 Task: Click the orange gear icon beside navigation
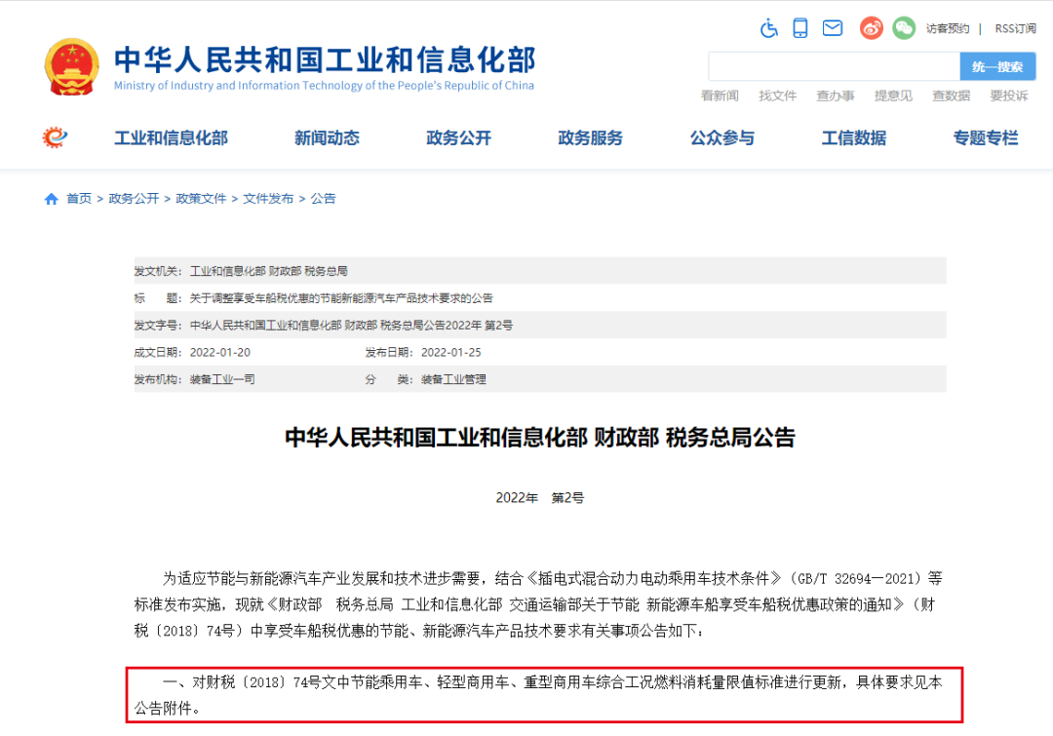point(54,137)
